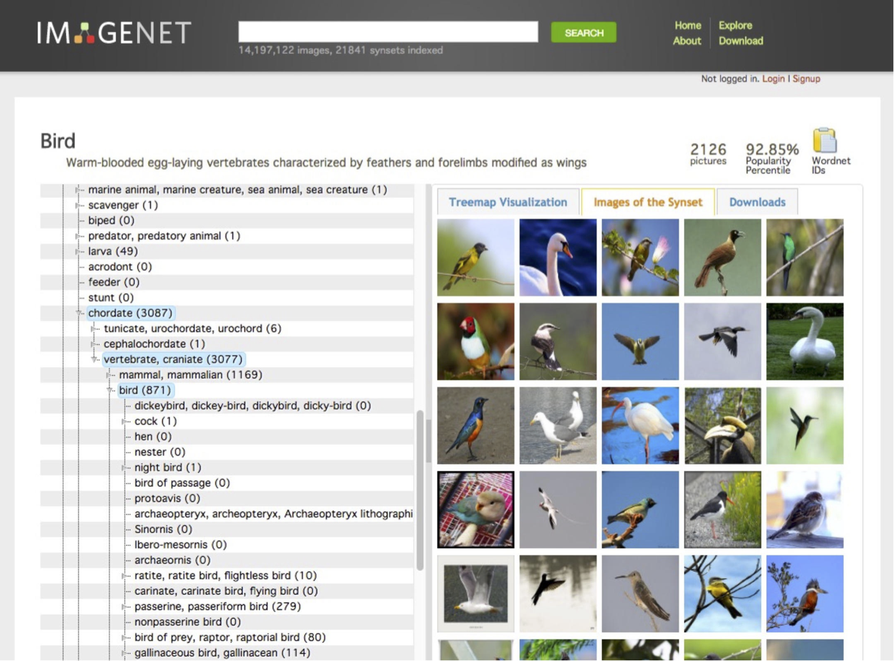Select stunt (0) tree item
Image resolution: width=894 pixels, height=661 pixels.
[x=111, y=298]
